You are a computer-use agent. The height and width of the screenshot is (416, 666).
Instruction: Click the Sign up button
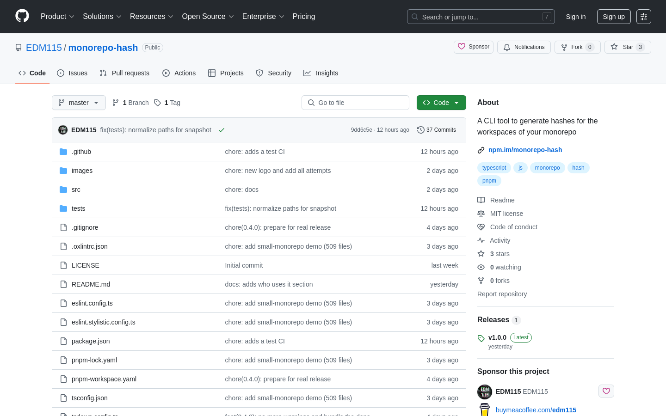[x=614, y=17]
